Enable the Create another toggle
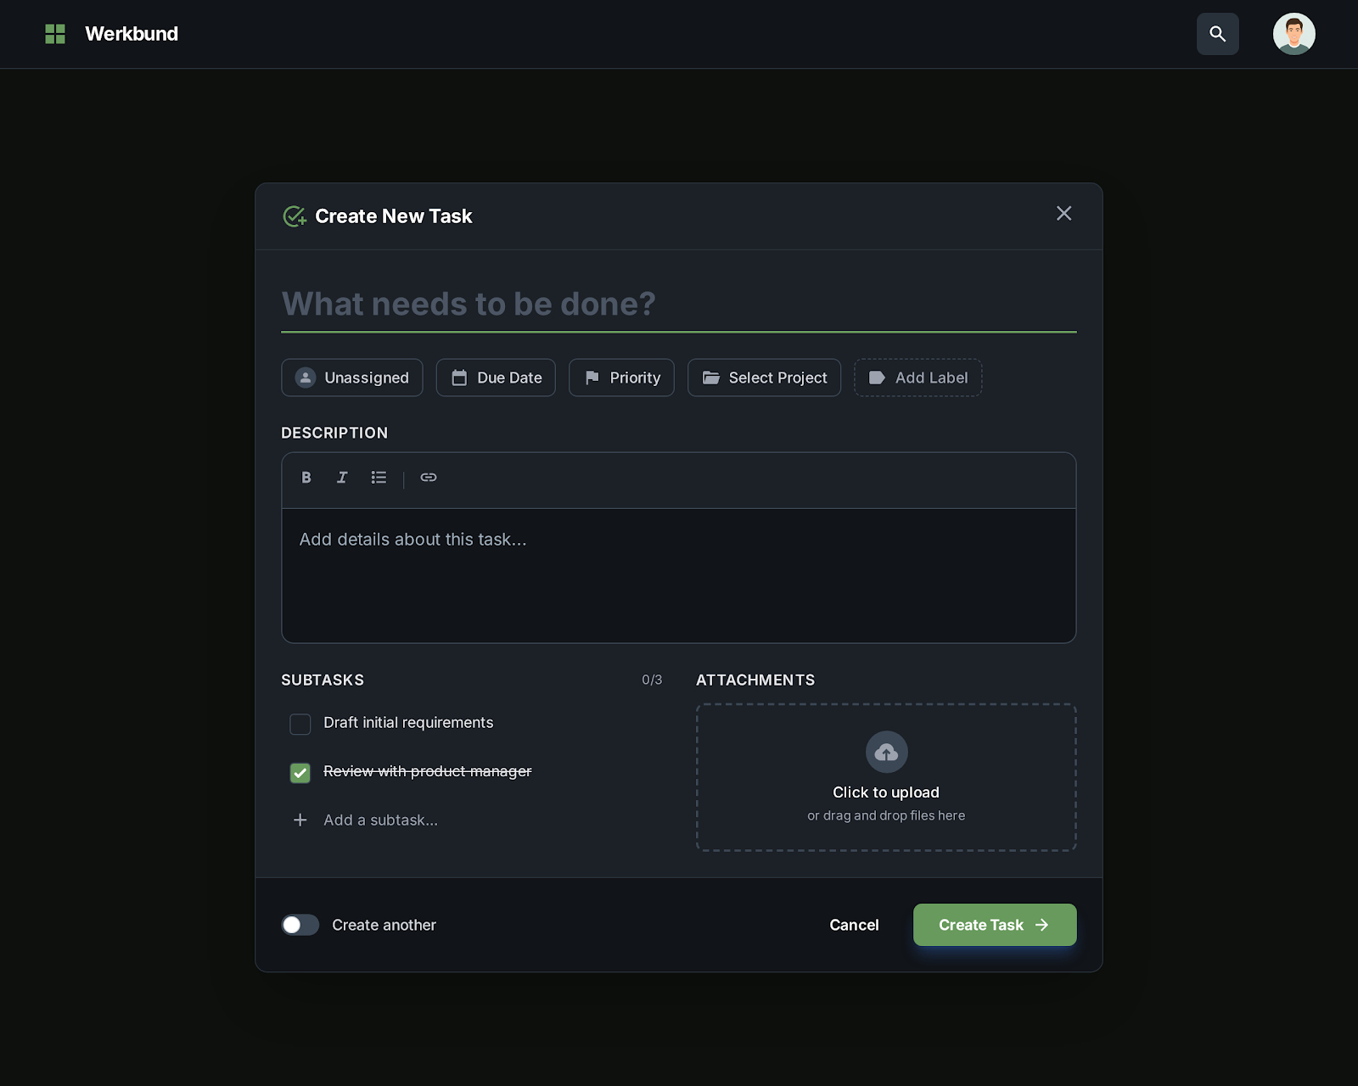Image resolution: width=1358 pixels, height=1086 pixels. click(300, 925)
